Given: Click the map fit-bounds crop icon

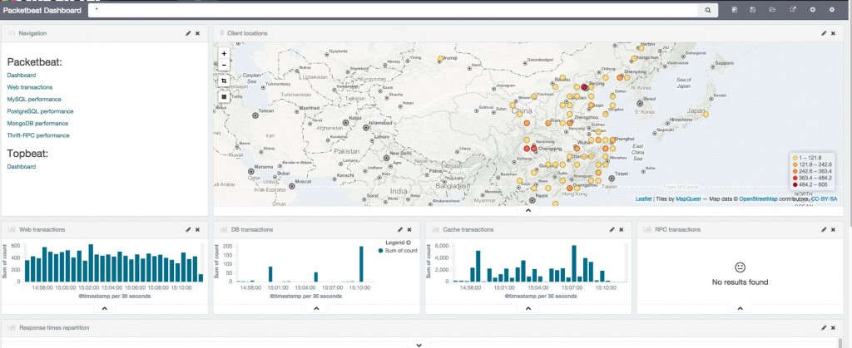Looking at the screenshot, I should pyautogui.click(x=224, y=81).
